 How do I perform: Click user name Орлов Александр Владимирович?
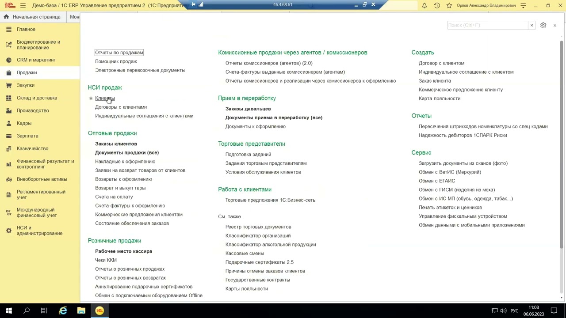(x=486, y=5)
